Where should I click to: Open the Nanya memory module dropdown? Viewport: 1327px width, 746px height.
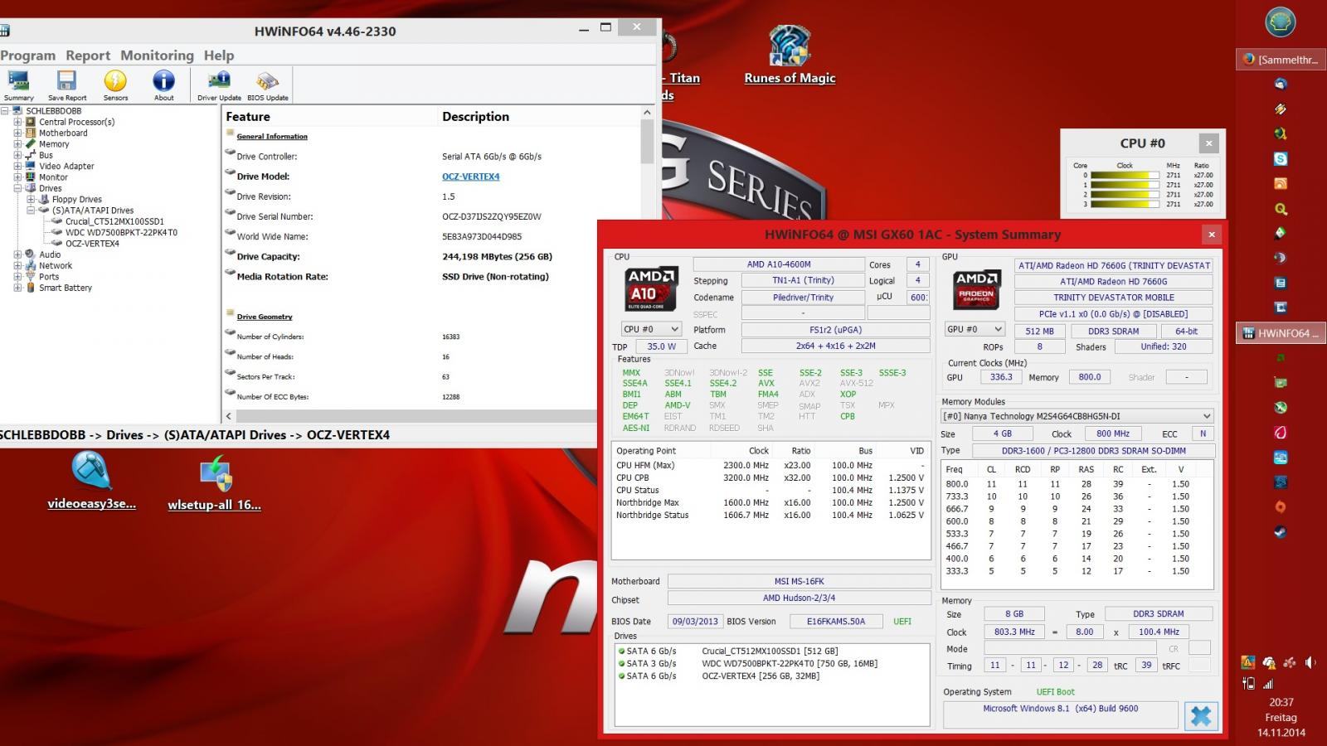(1077, 416)
